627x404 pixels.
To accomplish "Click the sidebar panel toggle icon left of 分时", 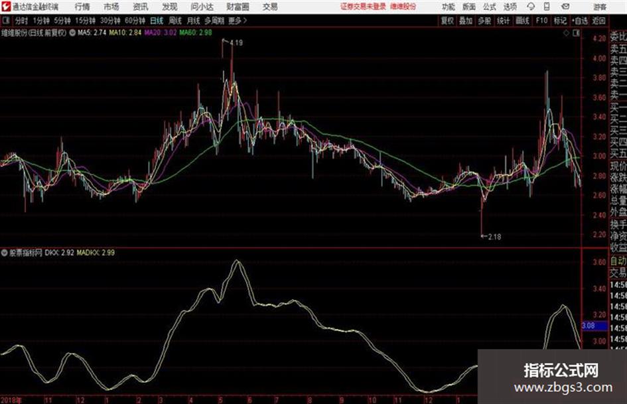I will tap(5, 21).
